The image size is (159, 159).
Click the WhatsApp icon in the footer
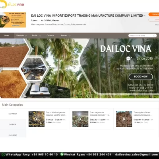[3, 155]
